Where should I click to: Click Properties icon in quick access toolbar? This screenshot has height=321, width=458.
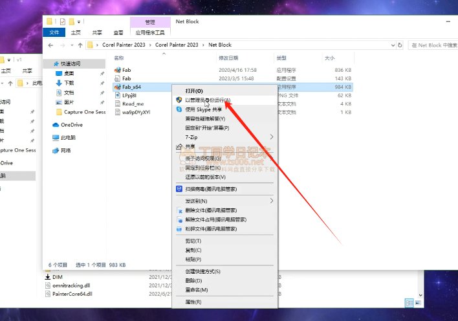pyautogui.click(x=63, y=21)
